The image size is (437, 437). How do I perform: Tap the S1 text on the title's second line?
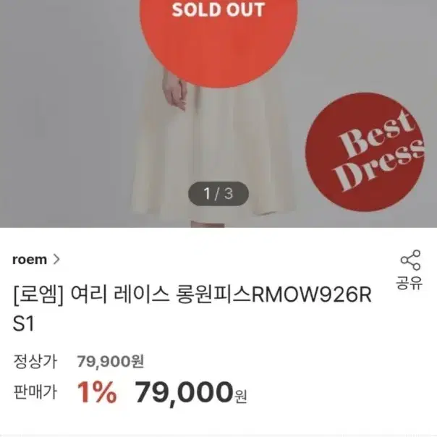[23, 324]
